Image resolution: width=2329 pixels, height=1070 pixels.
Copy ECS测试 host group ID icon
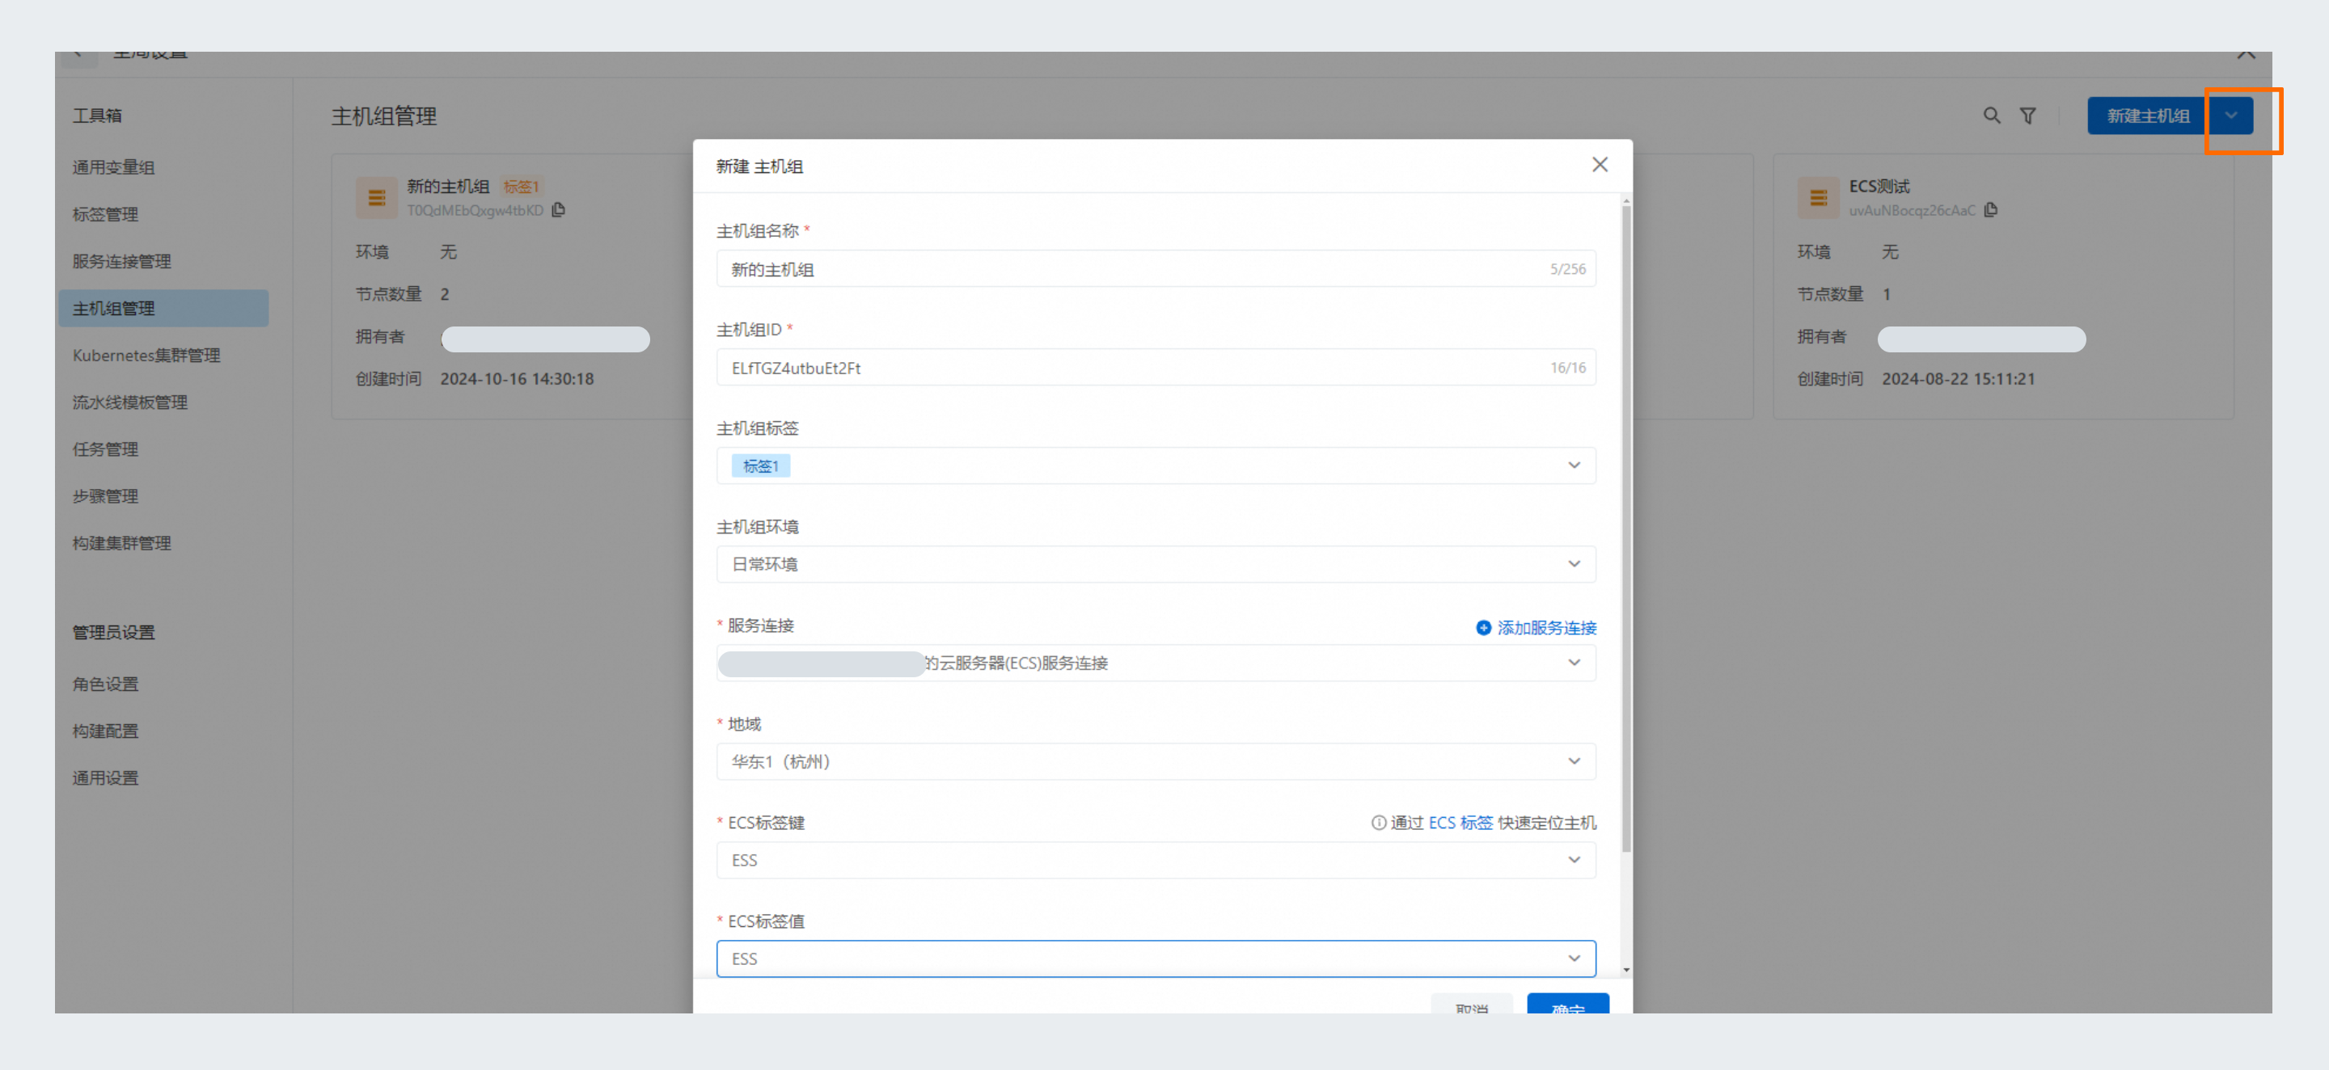1991,209
